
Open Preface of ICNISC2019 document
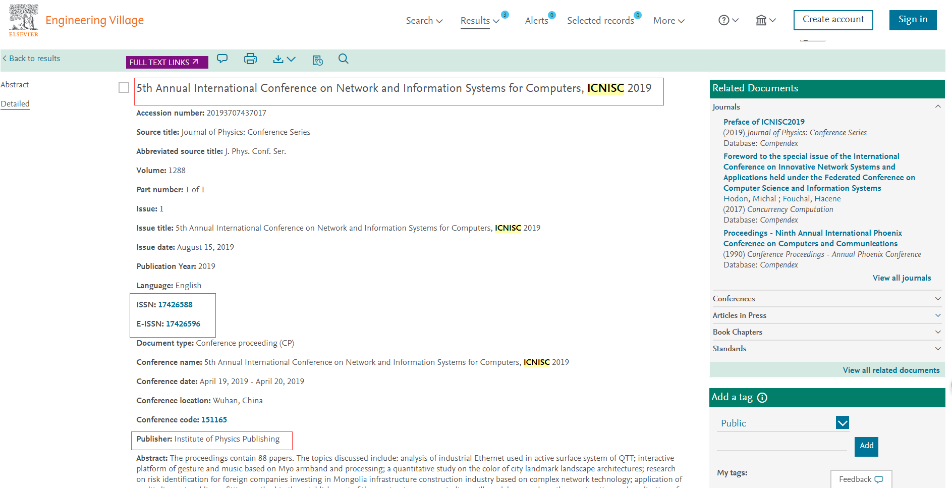coord(764,122)
